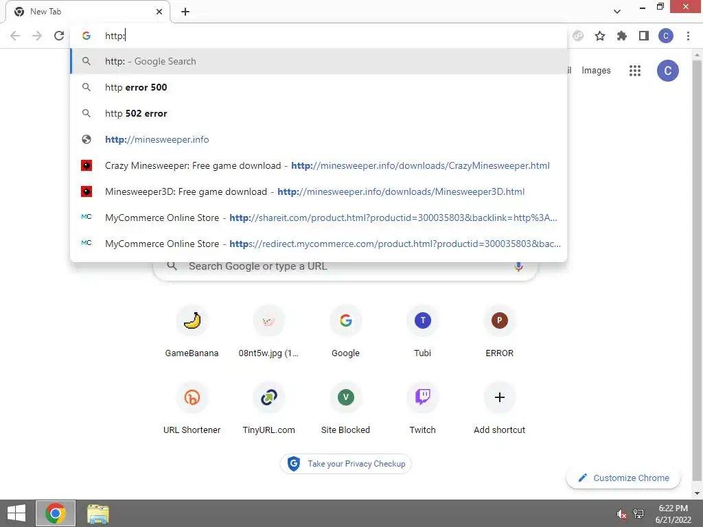Open the Extensions puzzle icon
Viewport: 703px width, 527px height.
(x=621, y=36)
